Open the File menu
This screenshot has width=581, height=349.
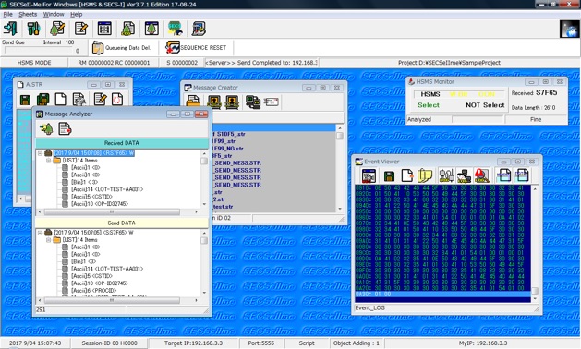point(7,14)
